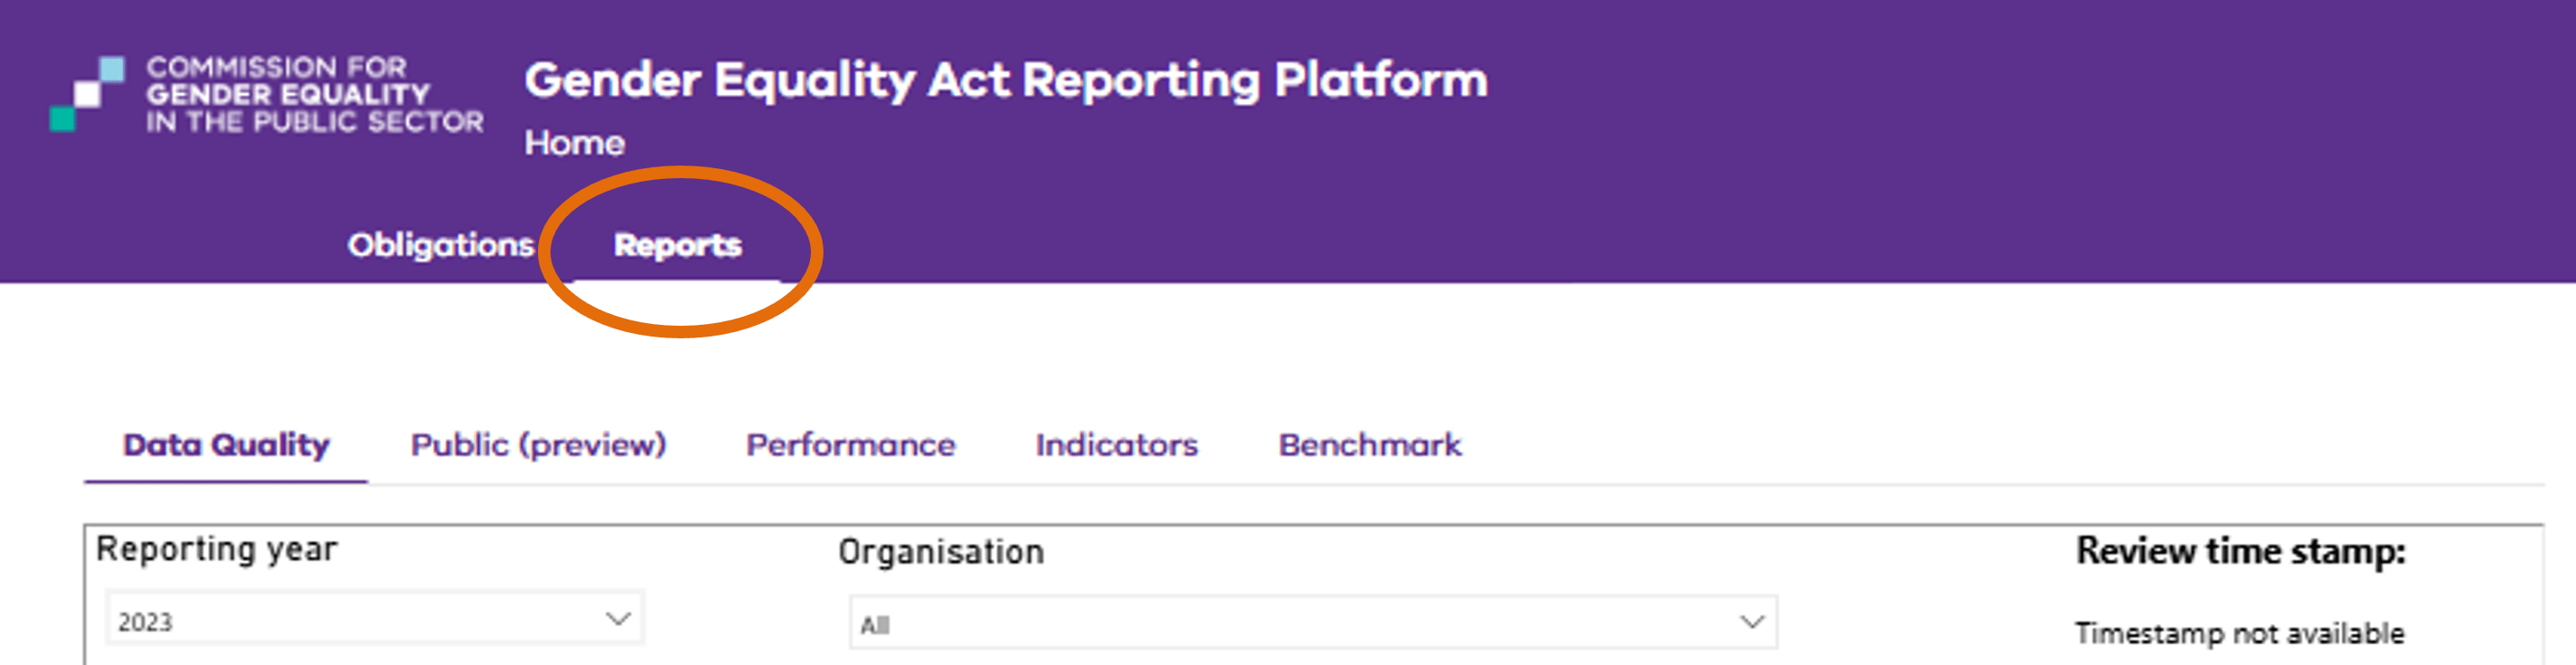The width and height of the screenshot is (2576, 665).
Task: Open the Public (preview) tab
Action: [x=538, y=445]
